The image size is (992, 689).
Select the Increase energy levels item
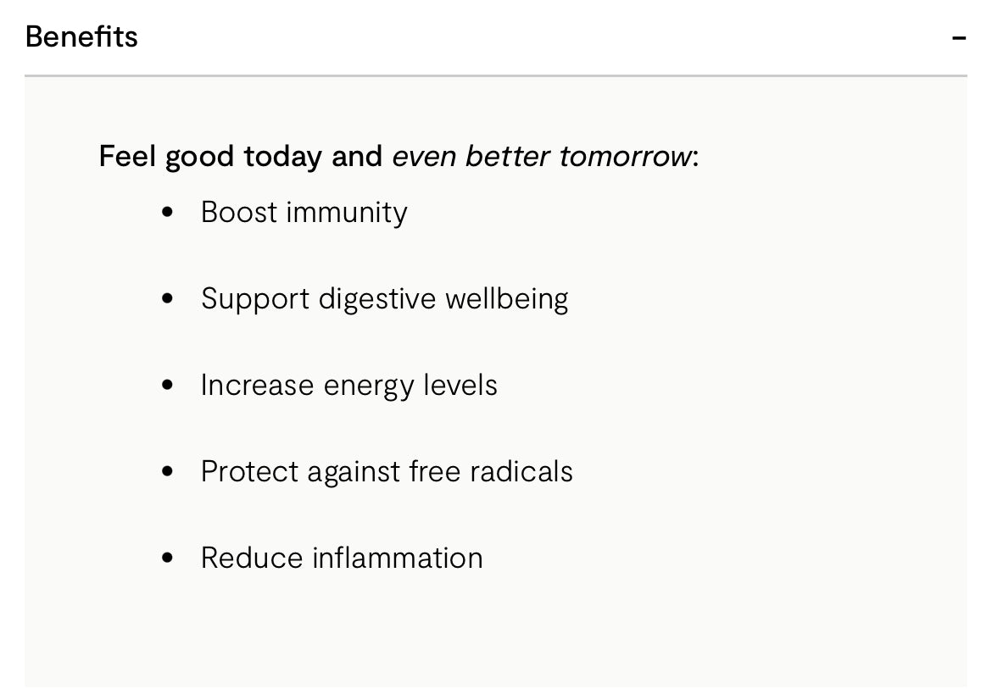348,385
